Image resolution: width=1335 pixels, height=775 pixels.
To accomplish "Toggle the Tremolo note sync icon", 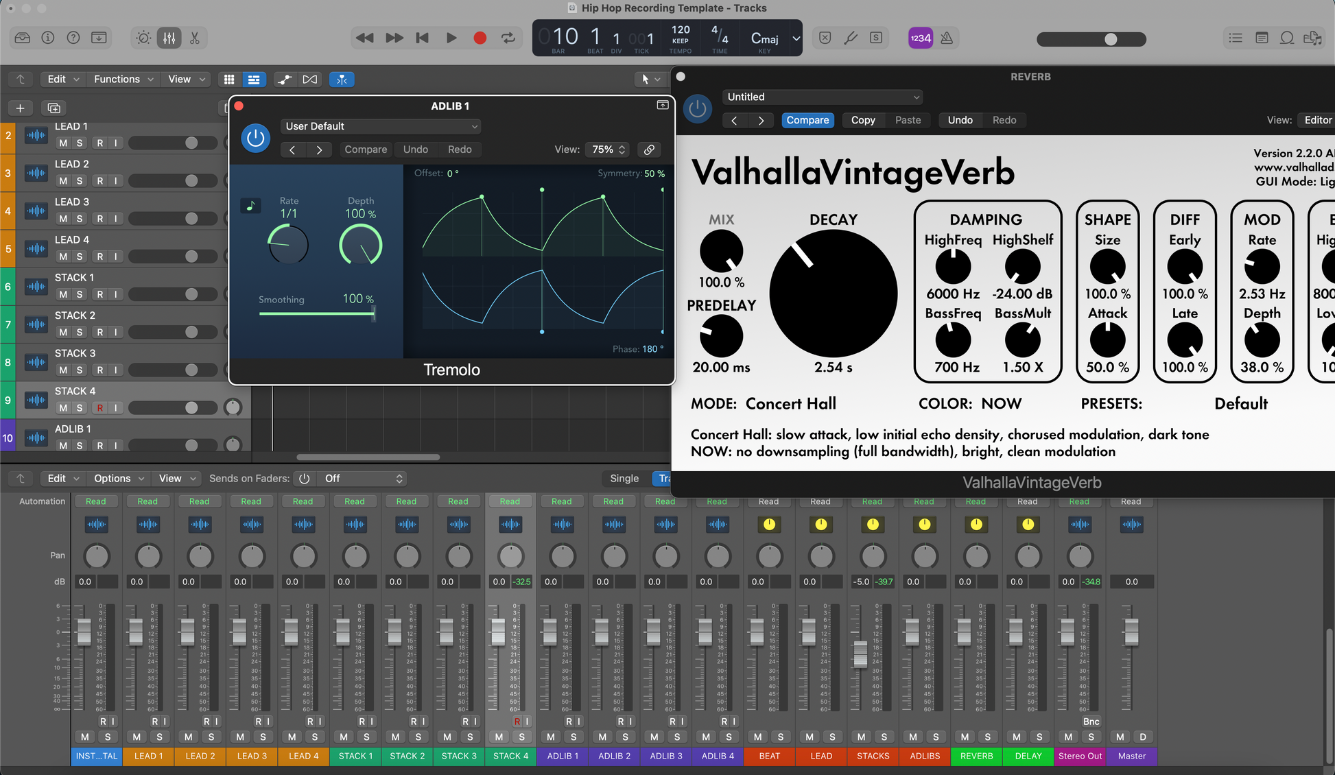I will click(250, 205).
